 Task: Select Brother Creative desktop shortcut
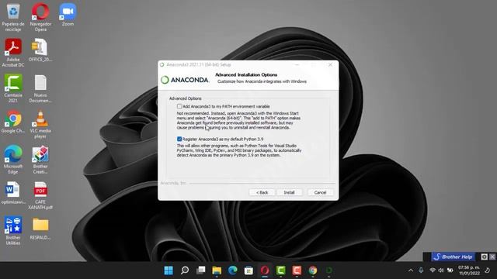coord(40,160)
